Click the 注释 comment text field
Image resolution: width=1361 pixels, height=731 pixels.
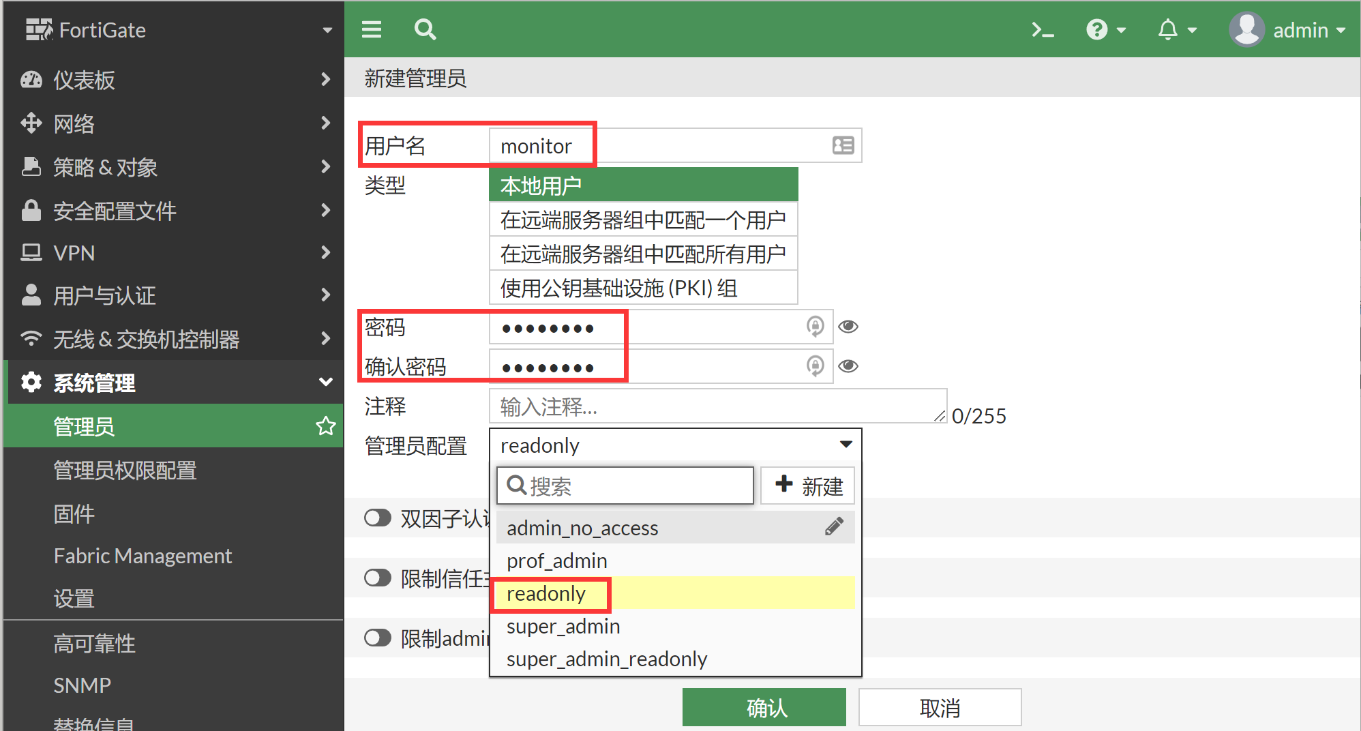[716, 407]
